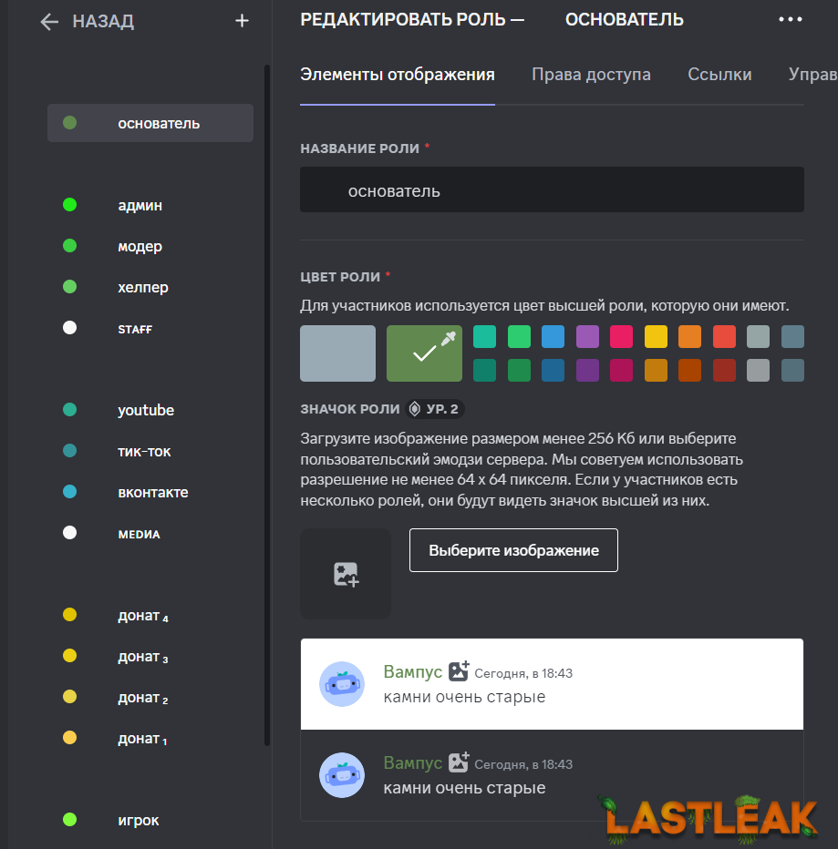Open the игрок role settings
Screen dimensions: 838x849
coord(139,821)
